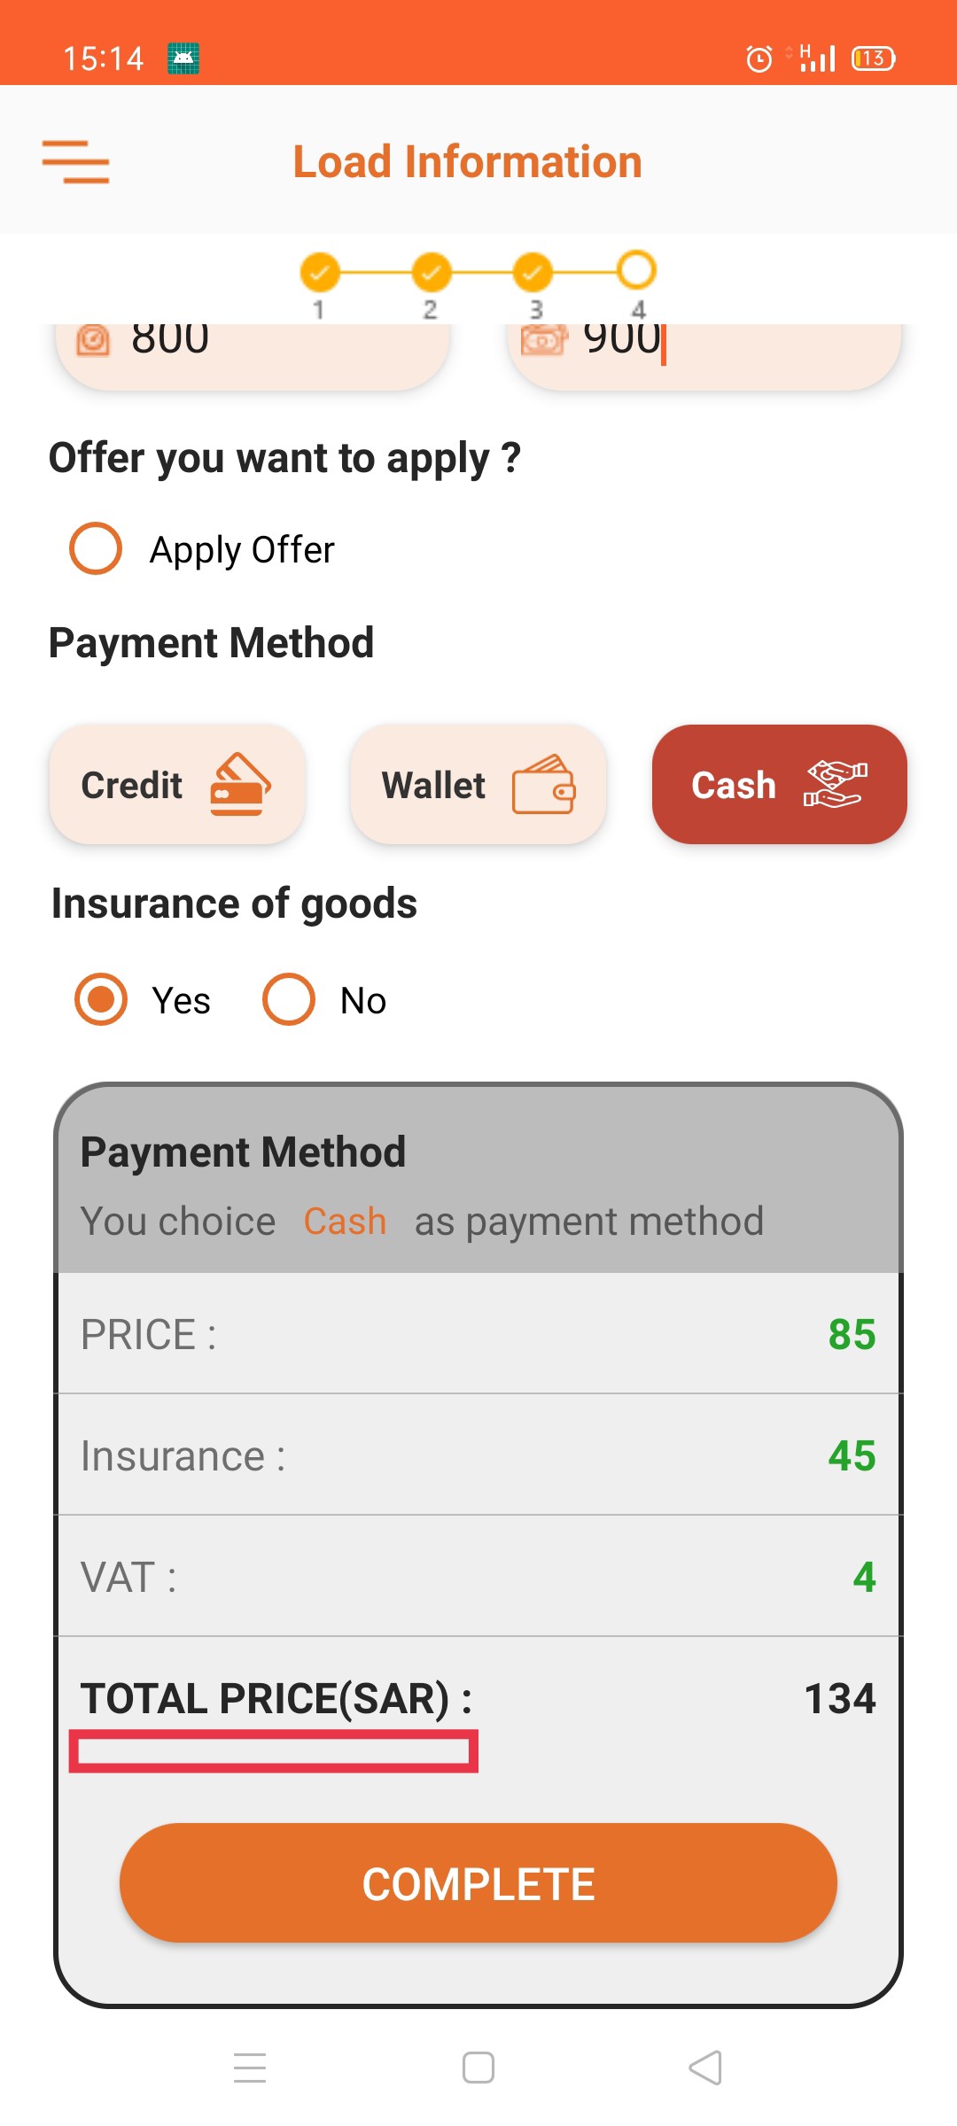This screenshot has height=2126, width=957.
Task: Click the input field showing 800
Action: pos(253,354)
